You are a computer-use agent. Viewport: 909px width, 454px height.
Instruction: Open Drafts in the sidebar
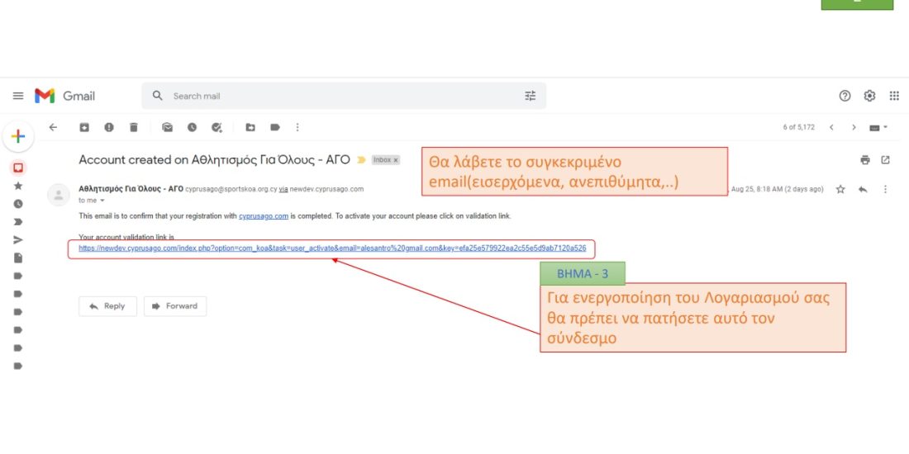coord(18,258)
